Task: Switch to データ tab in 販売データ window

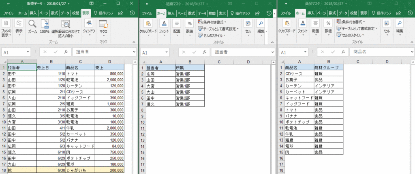Action: [x=65, y=13]
